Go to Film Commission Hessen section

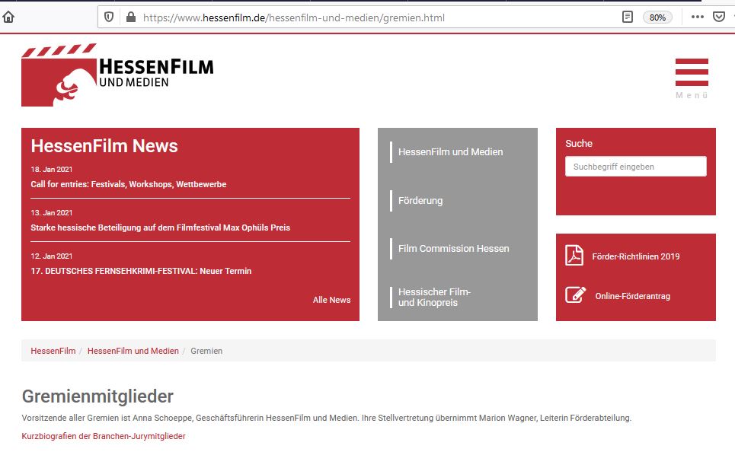pos(453,249)
